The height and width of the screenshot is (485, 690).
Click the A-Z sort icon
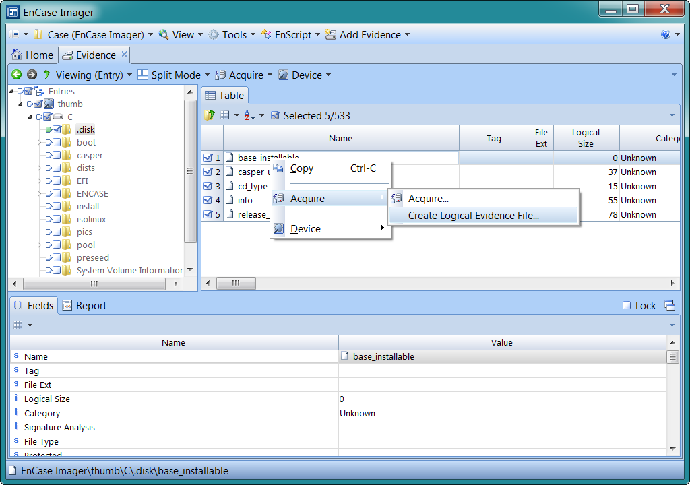coord(249,115)
